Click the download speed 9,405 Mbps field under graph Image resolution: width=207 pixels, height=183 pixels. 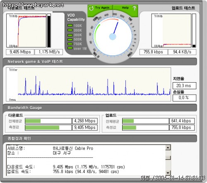tap(20, 52)
